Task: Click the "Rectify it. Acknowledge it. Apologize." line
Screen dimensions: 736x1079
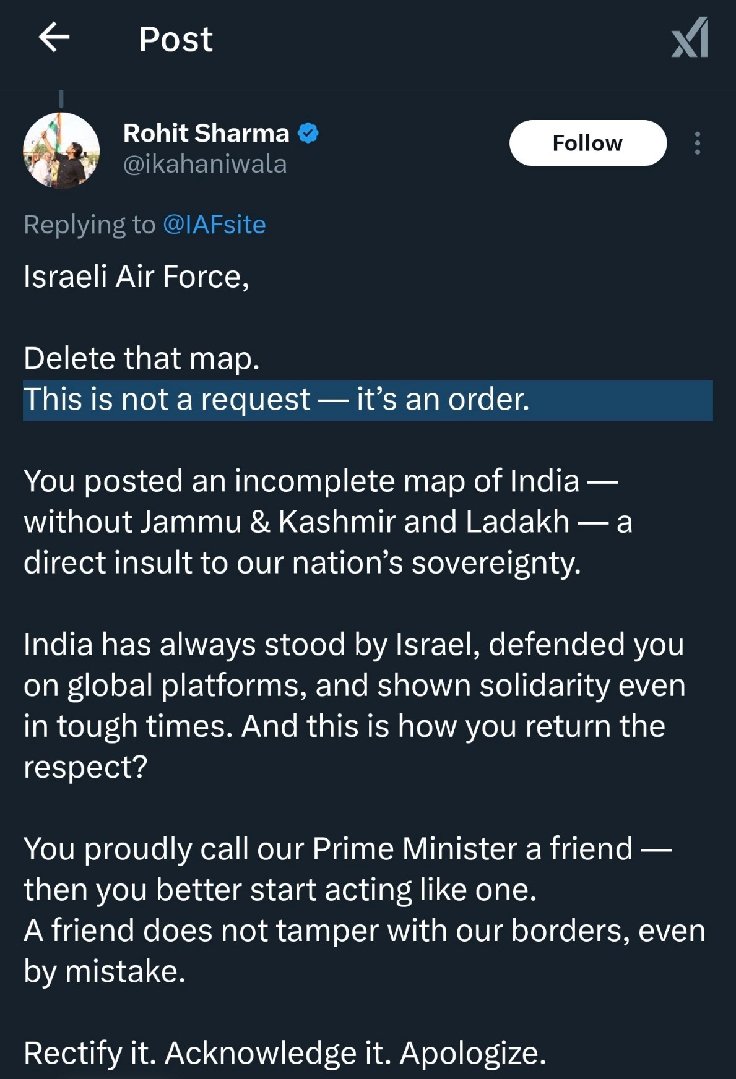Action: pyautogui.click(x=285, y=1053)
